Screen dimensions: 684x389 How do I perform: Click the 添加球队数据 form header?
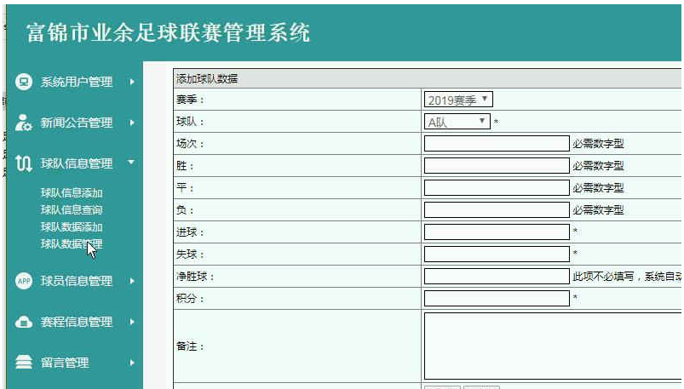207,79
